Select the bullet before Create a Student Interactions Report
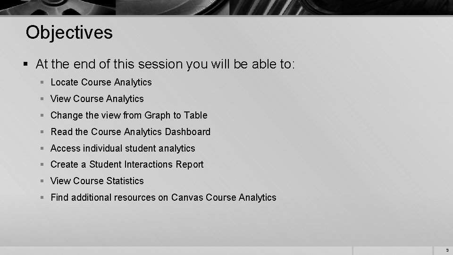The height and width of the screenshot is (255, 453). click(x=42, y=164)
